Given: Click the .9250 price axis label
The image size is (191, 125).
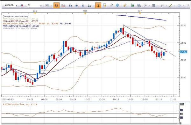Looking at the screenshot, I should tap(183, 60).
